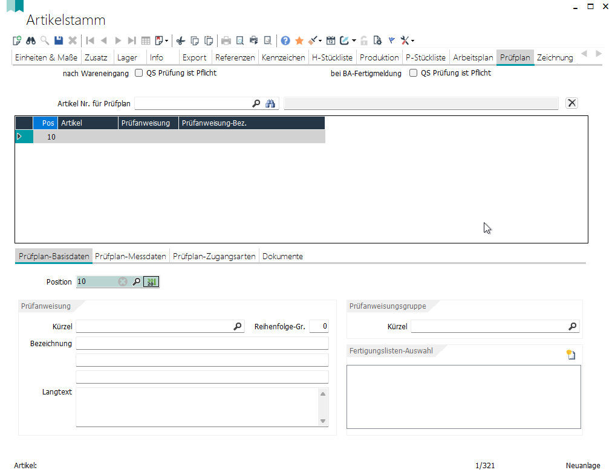Open the wrench tools dropdown arrow
This screenshot has height=470, width=615.
[412, 40]
